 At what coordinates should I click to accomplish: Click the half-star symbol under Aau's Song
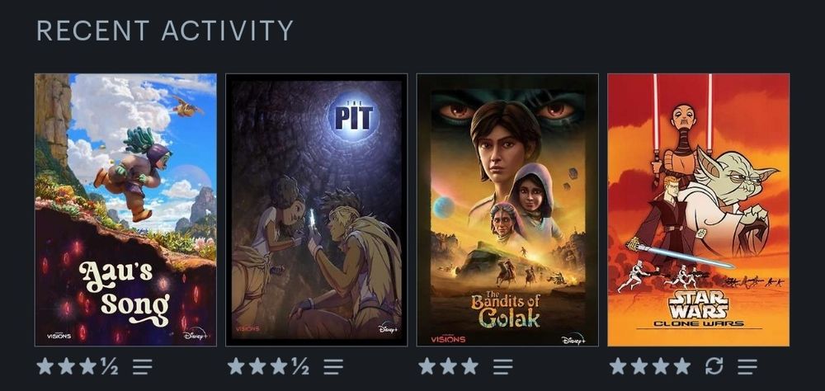coord(109,365)
